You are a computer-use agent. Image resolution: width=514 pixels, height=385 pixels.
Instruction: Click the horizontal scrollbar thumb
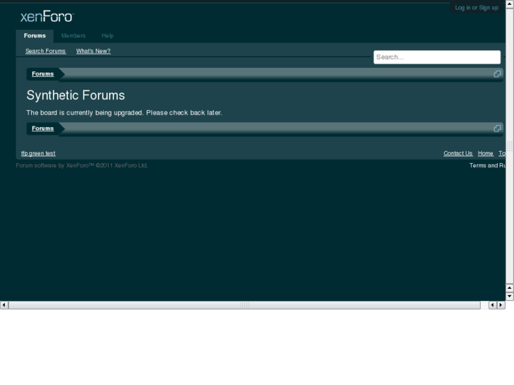[245, 305]
